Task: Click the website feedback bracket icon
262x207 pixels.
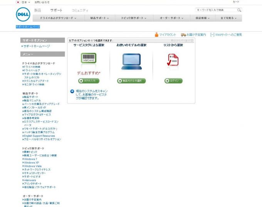Action: coord(212,35)
